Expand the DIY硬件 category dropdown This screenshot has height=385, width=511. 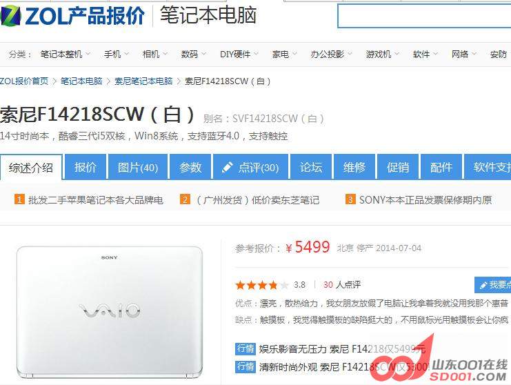click(x=239, y=54)
